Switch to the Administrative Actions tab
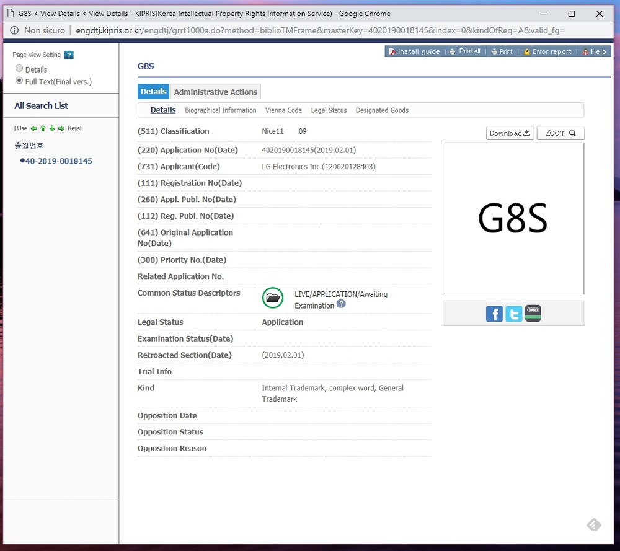Image resolution: width=620 pixels, height=551 pixels. pos(216,92)
